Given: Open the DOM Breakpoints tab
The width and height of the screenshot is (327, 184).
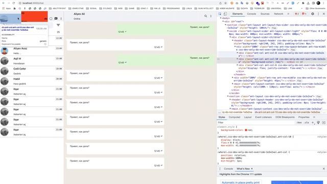Looking at the screenshot, I should (285, 117).
